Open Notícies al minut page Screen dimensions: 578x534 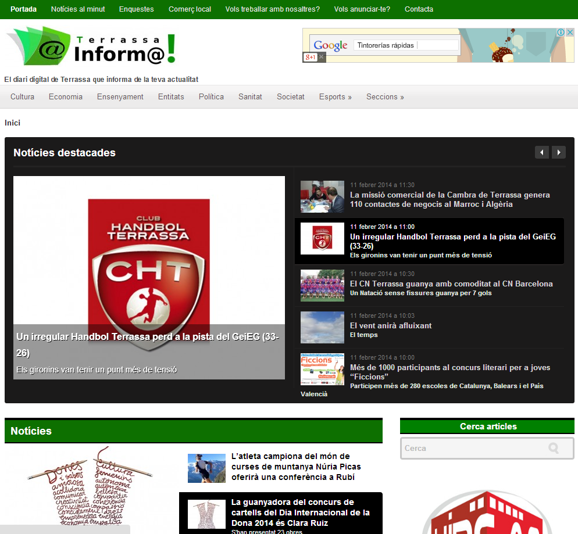point(78,9)
